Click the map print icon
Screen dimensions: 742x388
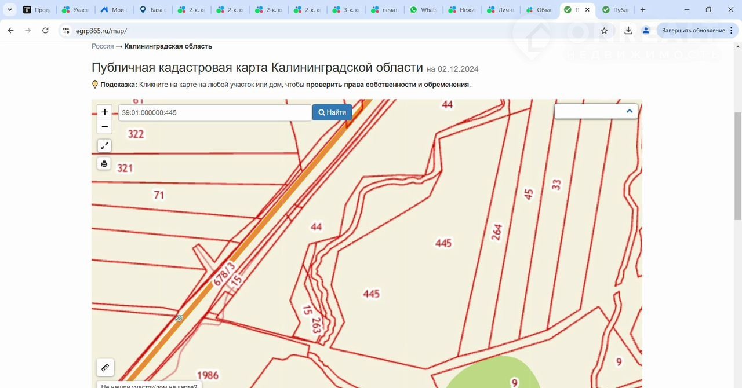[104, 164]
